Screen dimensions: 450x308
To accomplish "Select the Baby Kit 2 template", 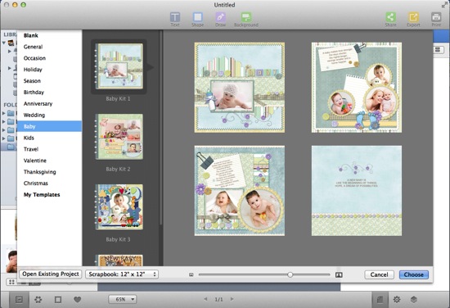I will tap(119, 137).
